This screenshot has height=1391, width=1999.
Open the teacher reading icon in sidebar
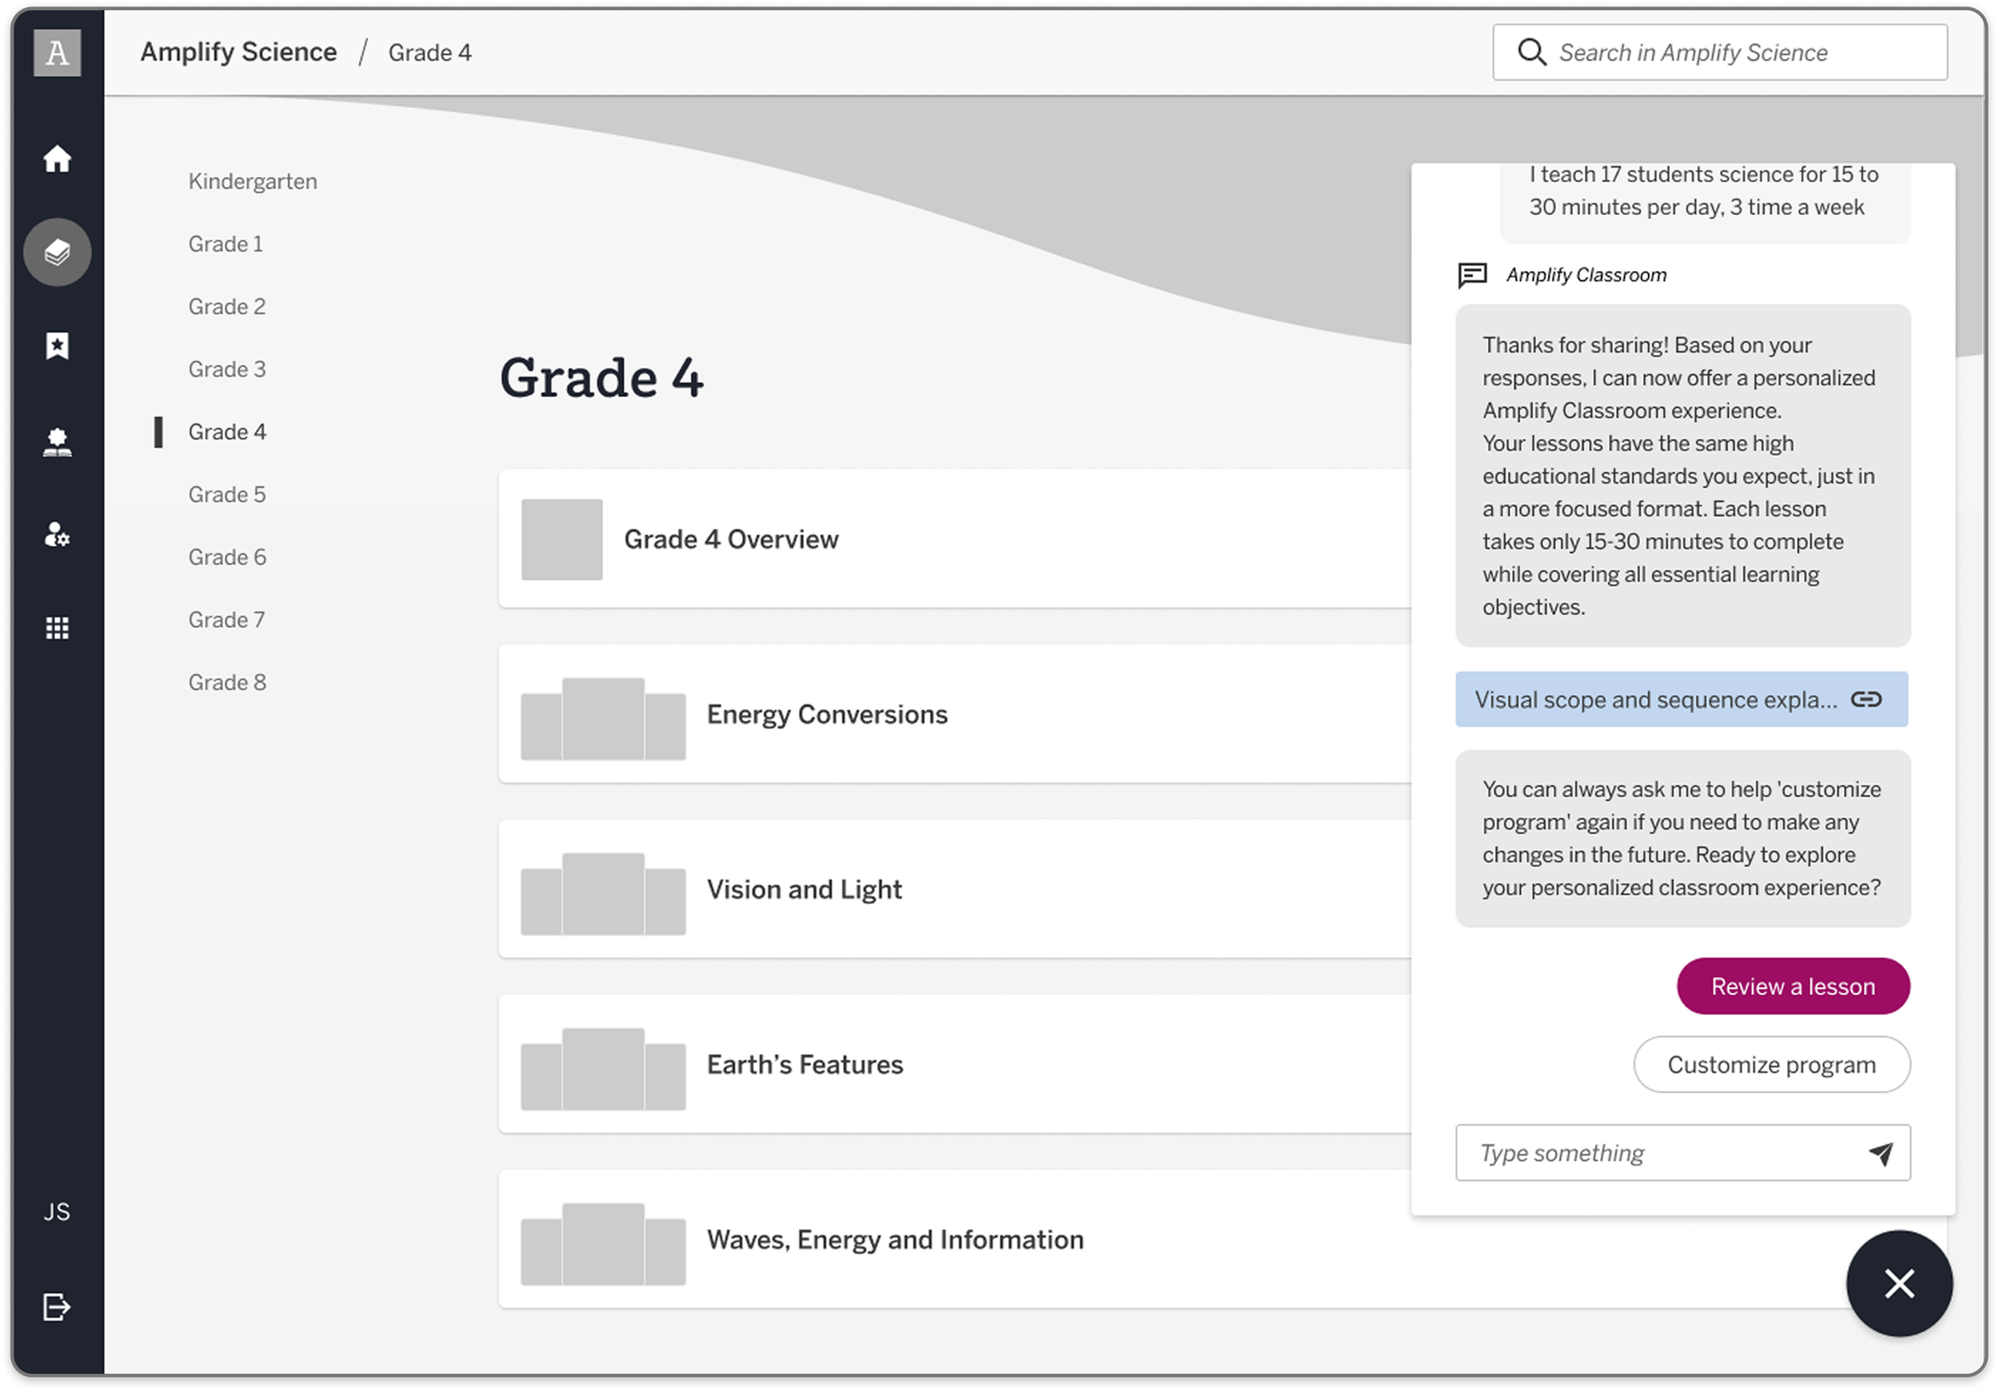[57, 442]
